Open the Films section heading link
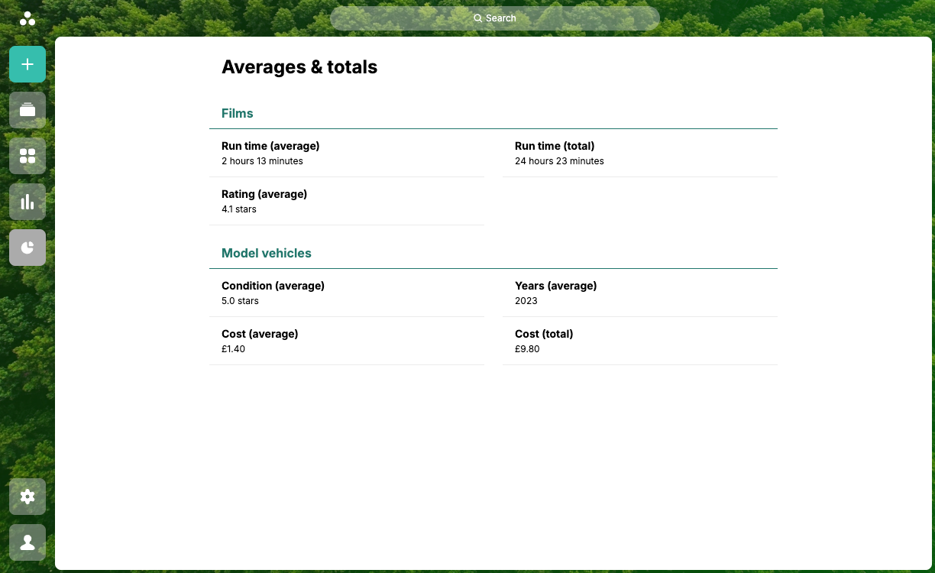935x573 pixels. click(x=238, y=113)
